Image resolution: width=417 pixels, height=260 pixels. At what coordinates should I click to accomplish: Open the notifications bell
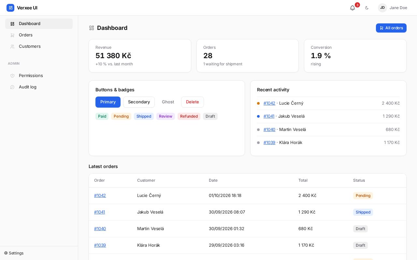(x=352, y=8)
